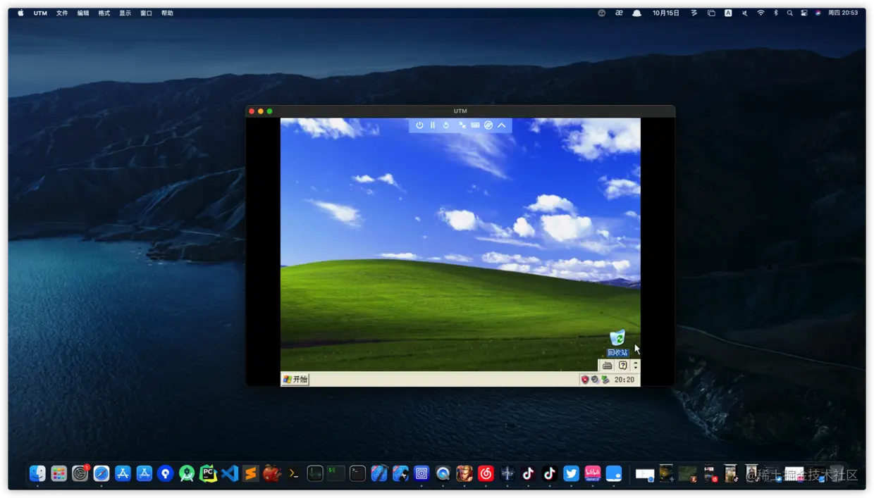This screenshot has width=874, height=498.
Task: Click the Wi-Fi menu bar icon
Action: click(x=761, y=13)
